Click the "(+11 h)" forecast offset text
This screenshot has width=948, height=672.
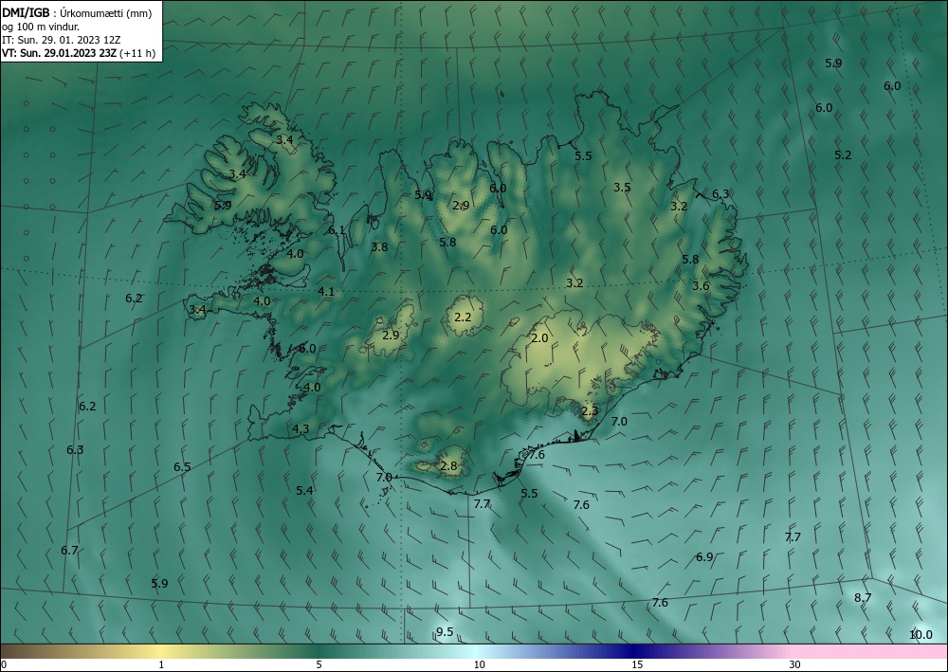tap(137, 53)
